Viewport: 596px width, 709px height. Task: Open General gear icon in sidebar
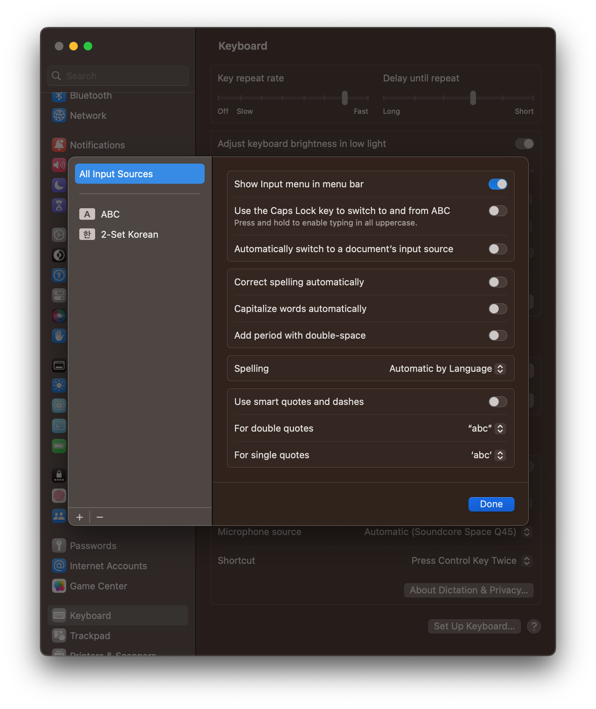[x=59, y=235]
